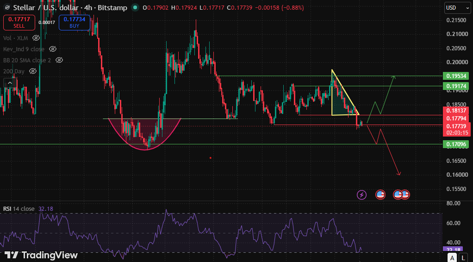473x262 pixels.
Task: Toggle visibility of BB 20 SMA indicator
Action: coord(59,60)
